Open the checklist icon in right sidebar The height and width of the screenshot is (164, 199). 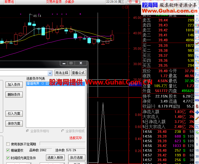click(197, 26)
